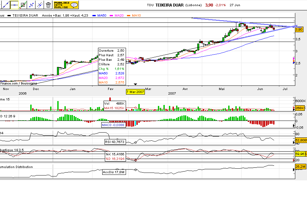Click the yellow 3,90 price badge

(300, 29)
